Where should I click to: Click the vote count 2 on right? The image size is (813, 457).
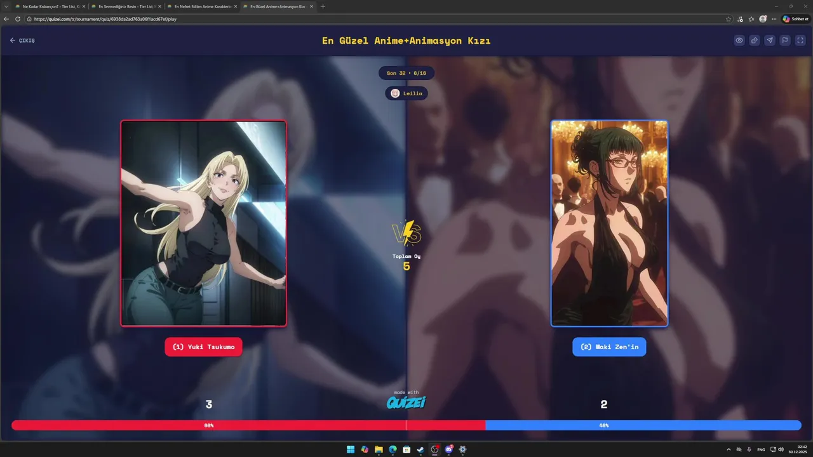tap(604, 404)
